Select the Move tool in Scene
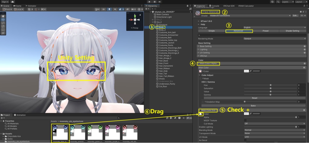309x143 pixels. (3, 20)
